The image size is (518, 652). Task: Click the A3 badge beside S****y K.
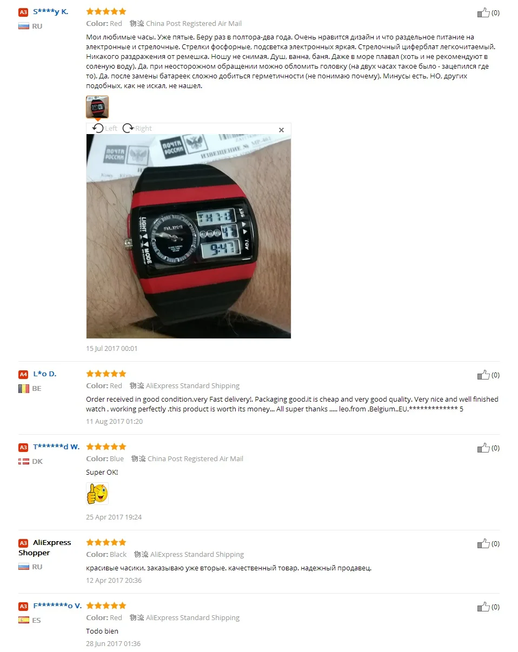[x=23, y=12]
